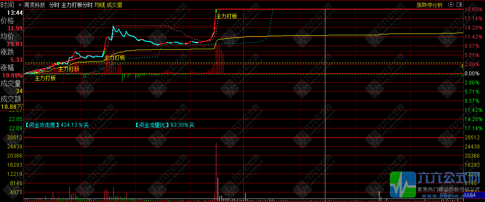Click the 19.99% top axis label
The image size is (485, 202).
coord(473,10)
